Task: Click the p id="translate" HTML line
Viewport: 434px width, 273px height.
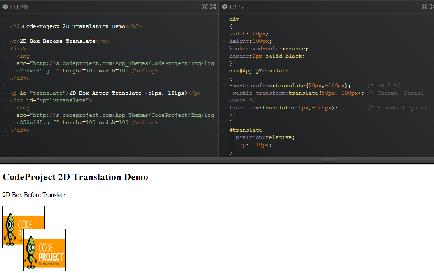Action: 105,93
